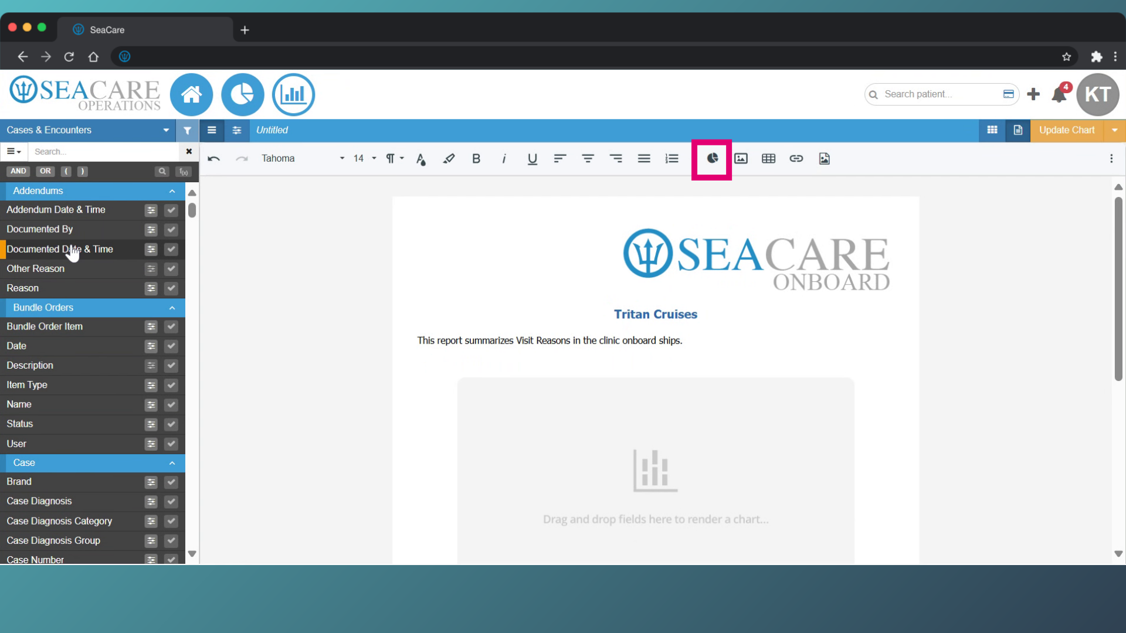Redo the last edit
1126x633 pixels.
click(x=242, y=159)
